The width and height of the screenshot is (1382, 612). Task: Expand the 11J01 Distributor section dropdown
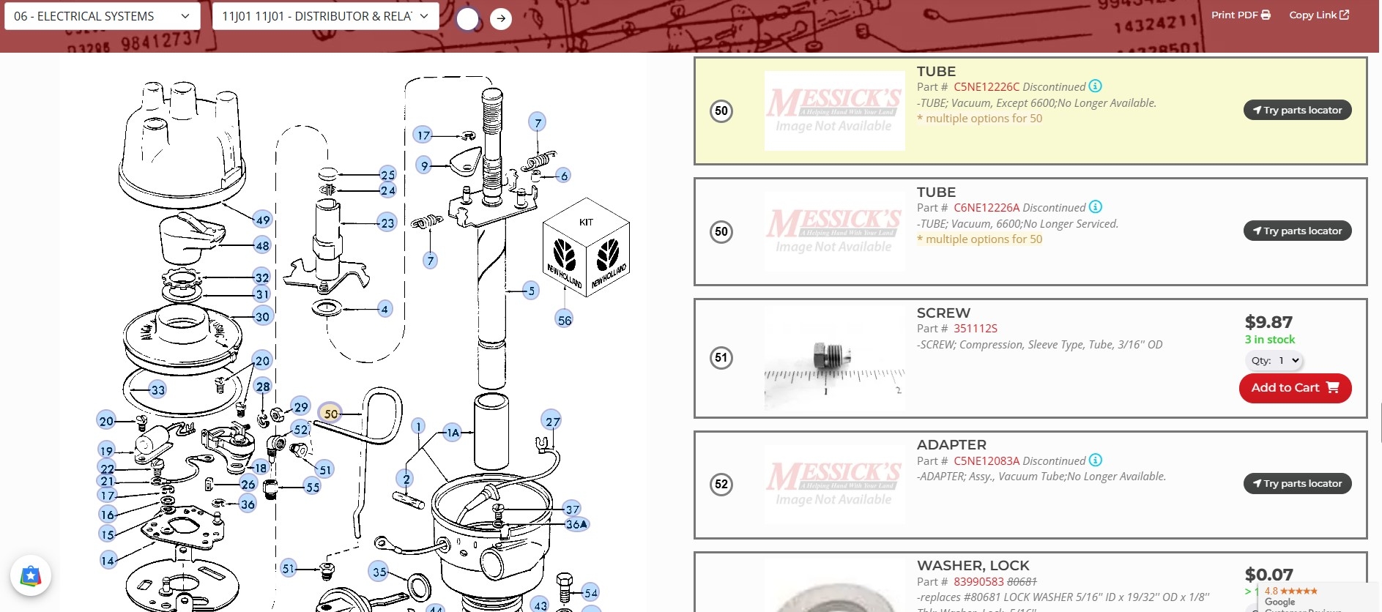coord(325,16)
